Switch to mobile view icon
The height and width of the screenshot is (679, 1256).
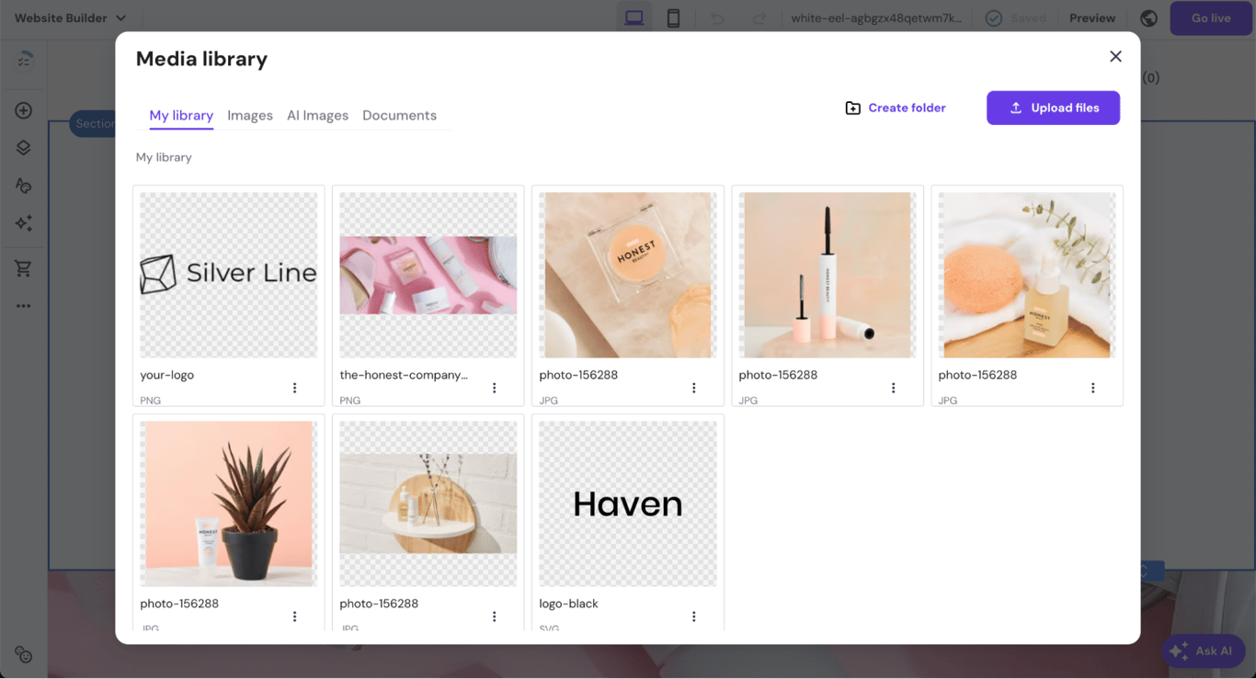674,17
